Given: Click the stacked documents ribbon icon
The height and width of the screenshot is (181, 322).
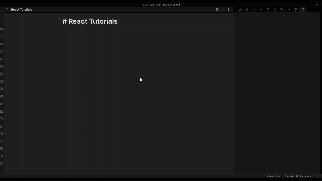Looking at the screenshot, I should pyautogui.click(x=1, y=89).
